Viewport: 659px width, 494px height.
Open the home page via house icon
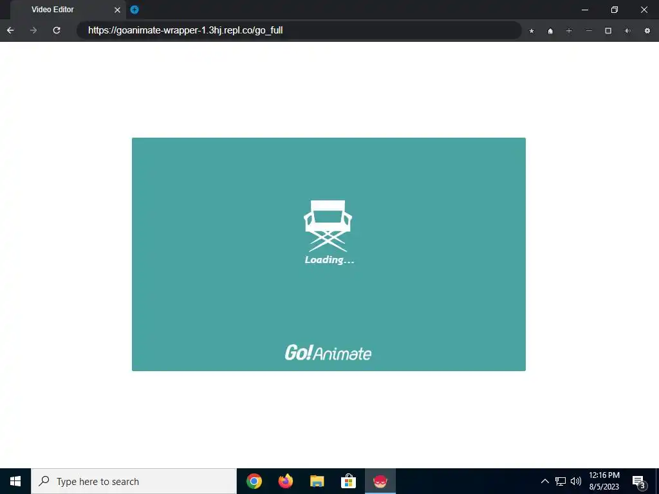click(x=550, y=31)
